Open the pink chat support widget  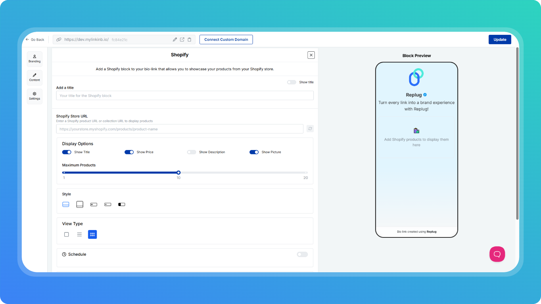[497, 254]
